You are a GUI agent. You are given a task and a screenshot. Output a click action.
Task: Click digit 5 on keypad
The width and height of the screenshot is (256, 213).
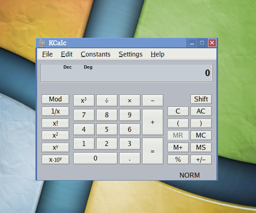coord(107,129)
